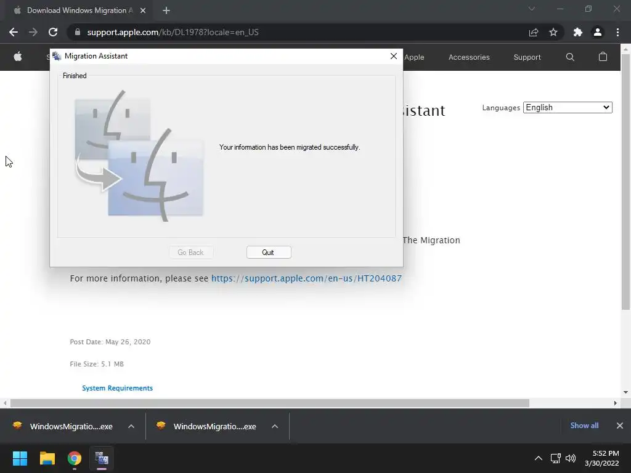Image resolution: width=631 pixels, height=473 pixels.
Task: Click the site lock icon in address bar
Action: coord(77,32)
